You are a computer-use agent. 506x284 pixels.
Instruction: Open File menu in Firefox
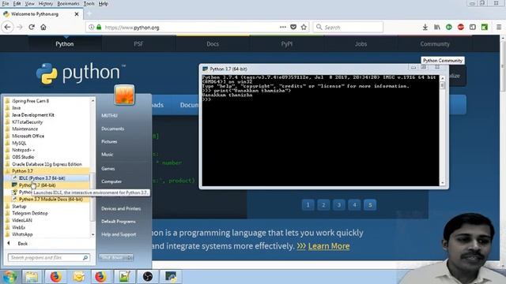click(x=6, y=3)
